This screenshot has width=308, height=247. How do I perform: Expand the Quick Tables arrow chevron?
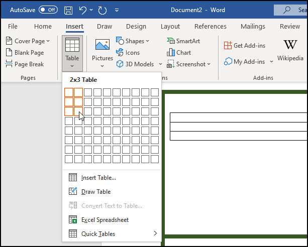click(155, 233)
